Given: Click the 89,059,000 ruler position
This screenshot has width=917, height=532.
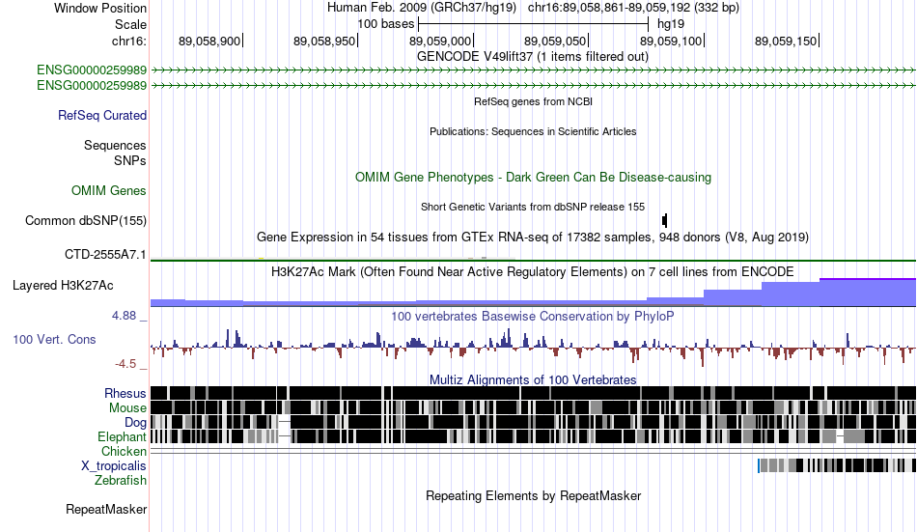Looking at the screenshot, I should click(441, 41).
